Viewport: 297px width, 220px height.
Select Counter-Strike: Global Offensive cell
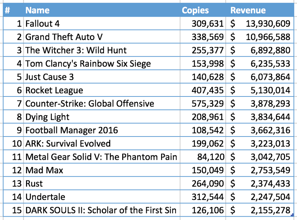click(x=102, y=104)
